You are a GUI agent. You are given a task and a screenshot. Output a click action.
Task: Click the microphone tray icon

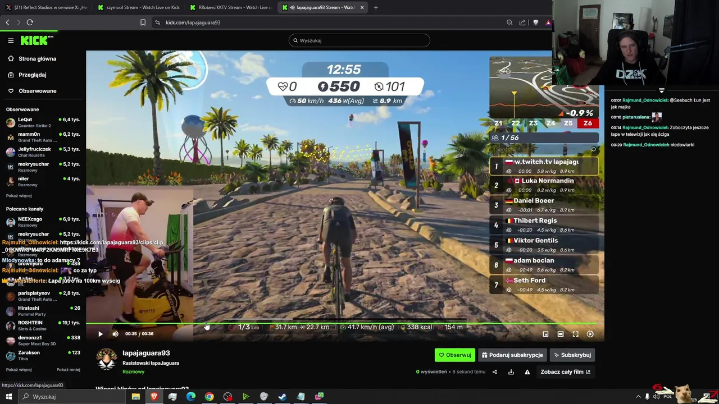pos(647,397)
